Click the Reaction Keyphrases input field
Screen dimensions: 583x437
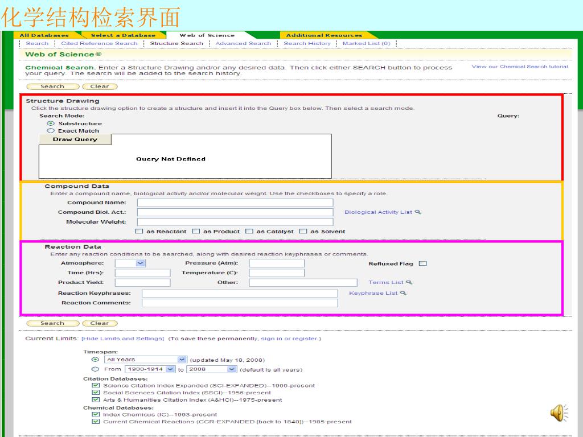(x=240, y=293)
